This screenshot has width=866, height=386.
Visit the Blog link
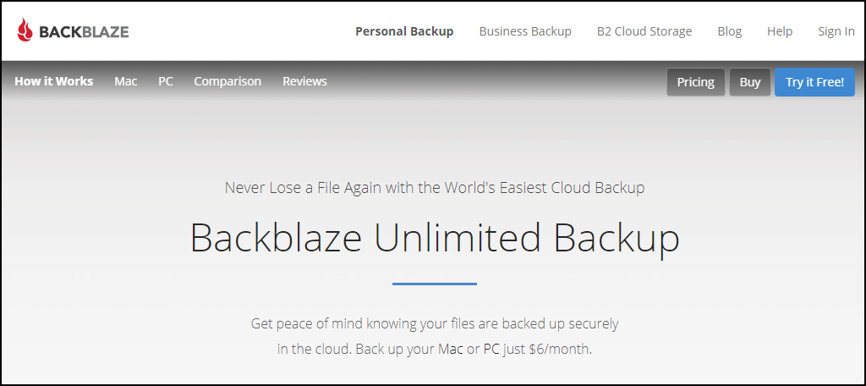(x=730, y=31)
